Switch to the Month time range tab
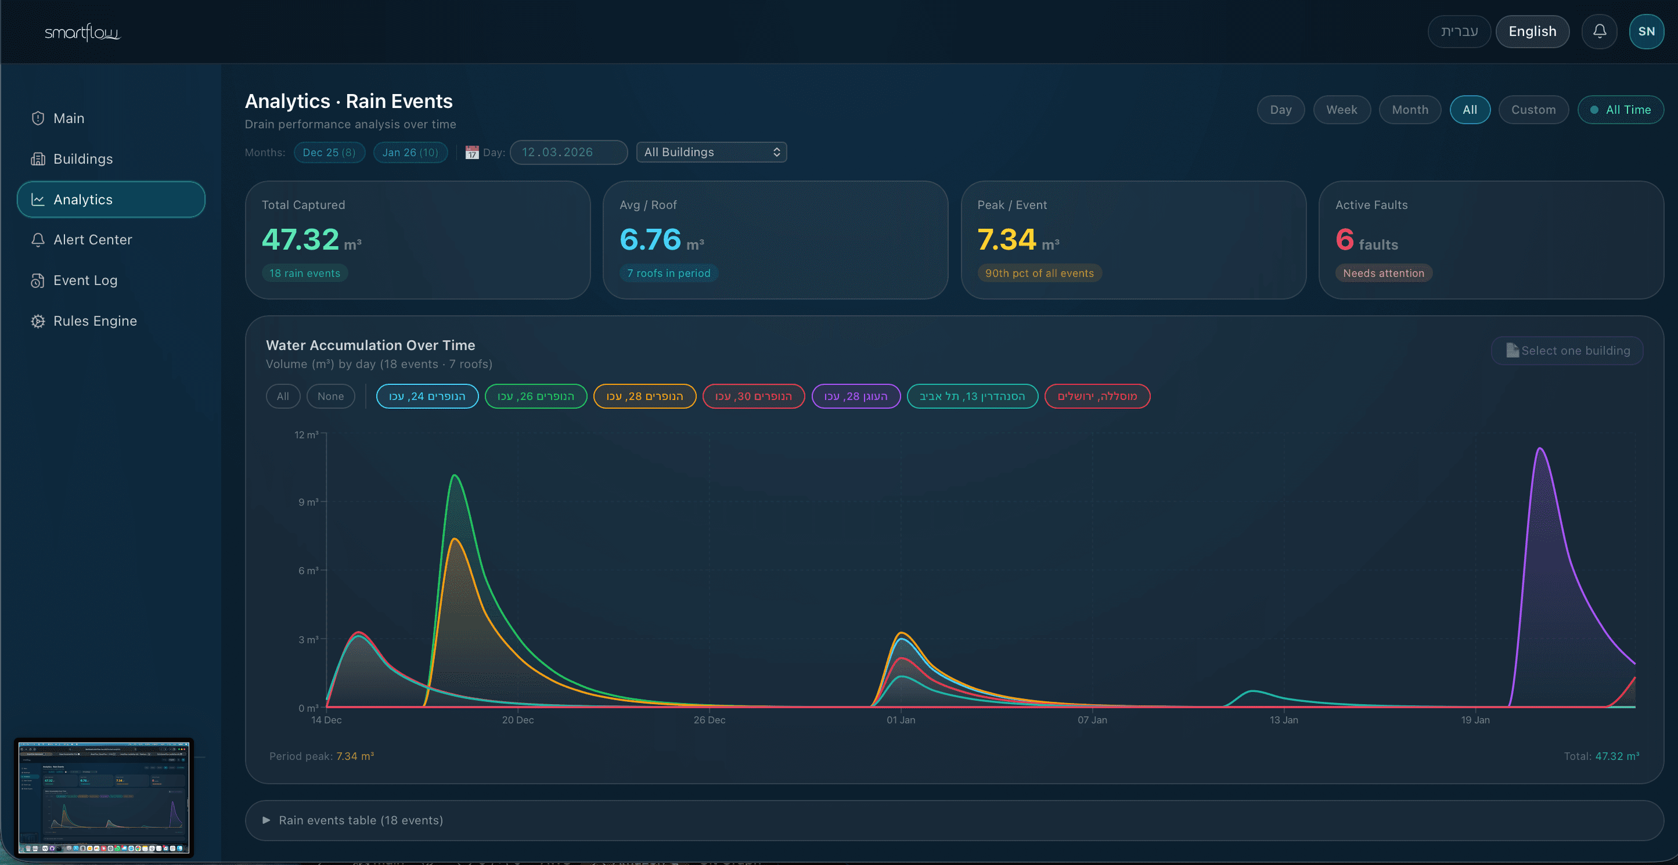The height and width of the screenshot is (865, 1678). 1410,109
